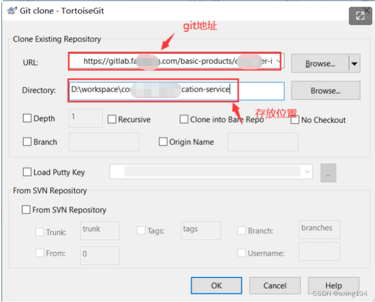Image resolution: width=375 pixels, height=302 pixels.
Task: Open the Putty key file dropdown
Action: pos(307,172)
